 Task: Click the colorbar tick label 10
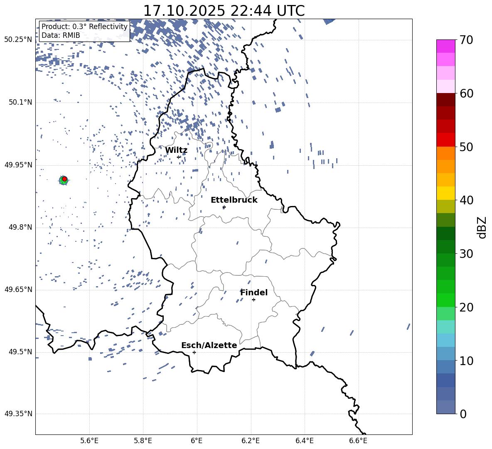467,361
